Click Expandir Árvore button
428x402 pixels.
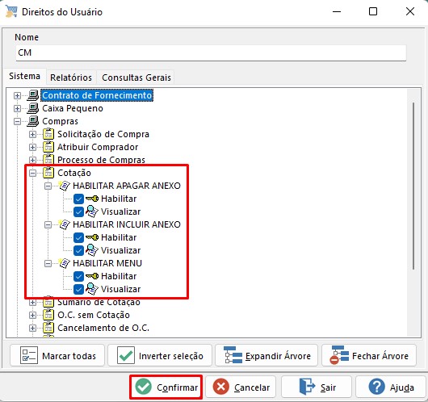click(x=266, y=356)
